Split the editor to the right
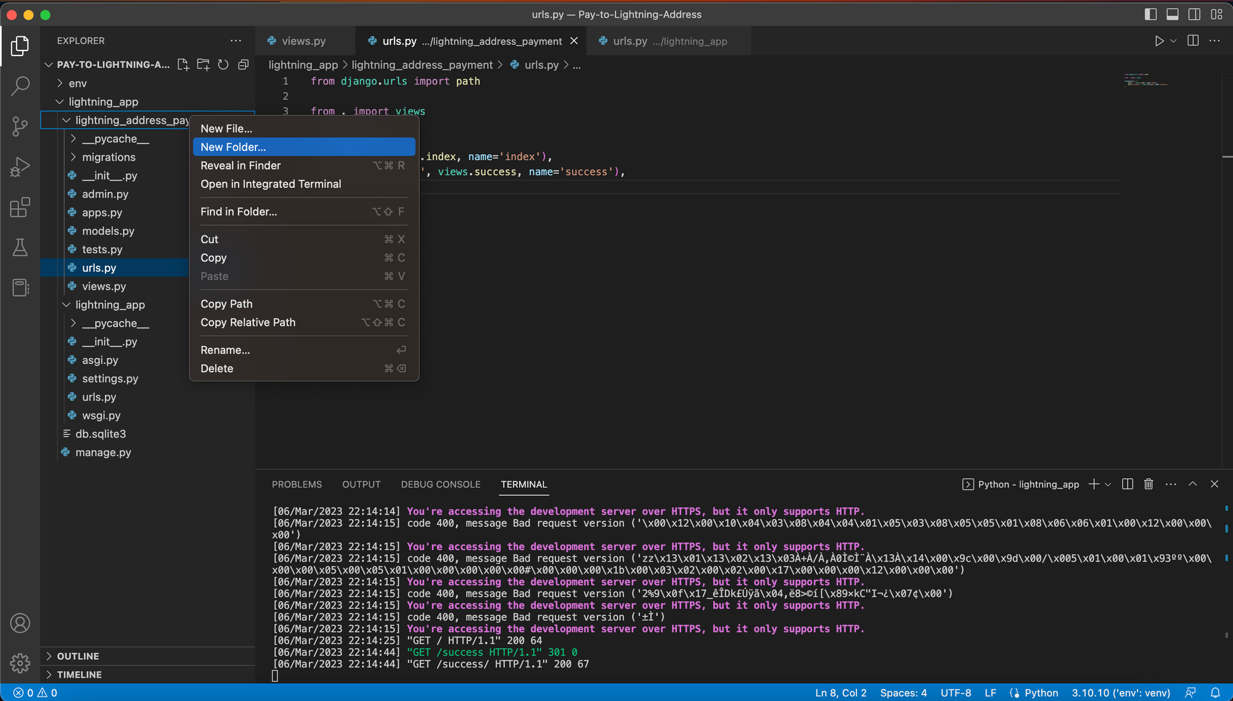This screenshot has height=701, width=1233. click(1193, 41)
